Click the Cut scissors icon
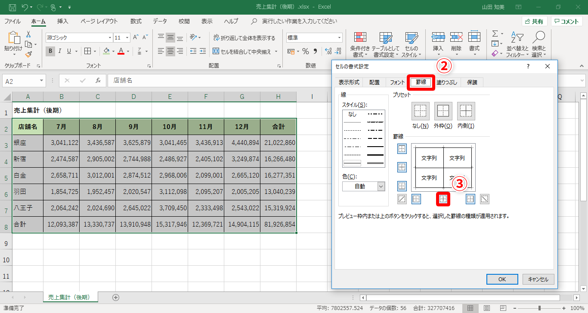This screenshot has height=313, width=588. [28, 34]
